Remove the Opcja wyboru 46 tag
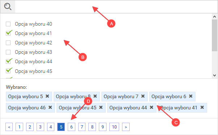 (50, 108)
